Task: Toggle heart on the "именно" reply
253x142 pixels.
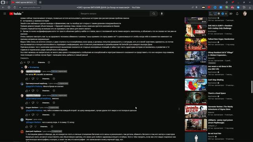Action: (38, 103)
